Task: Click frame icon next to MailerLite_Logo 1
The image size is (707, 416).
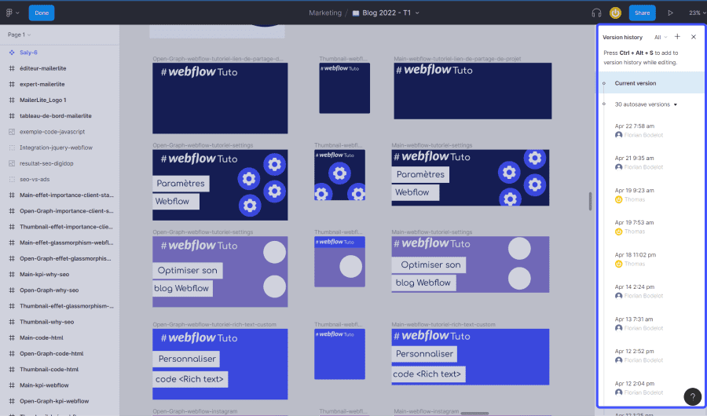Action: (12, 100)
